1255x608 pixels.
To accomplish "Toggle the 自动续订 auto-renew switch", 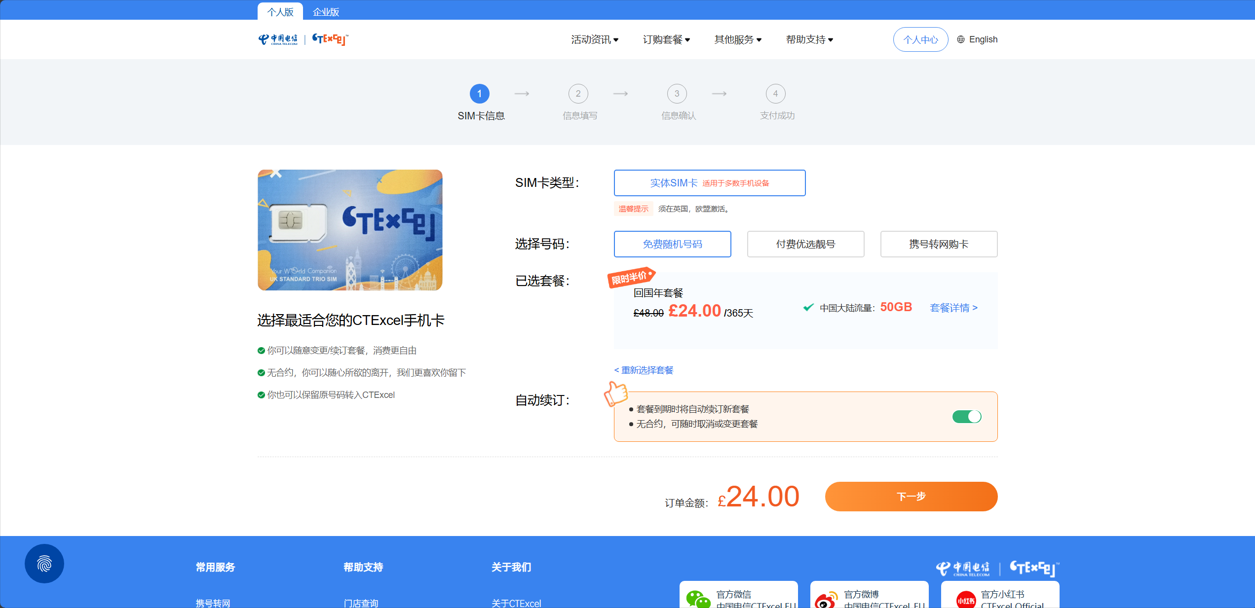I will click(x=966, y=417).
